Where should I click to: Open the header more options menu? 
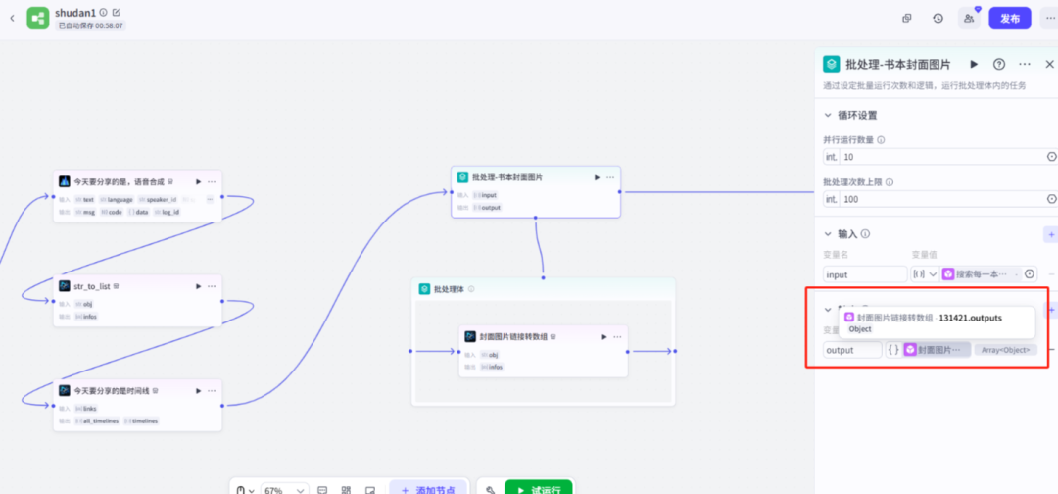tap(1048, 19)
